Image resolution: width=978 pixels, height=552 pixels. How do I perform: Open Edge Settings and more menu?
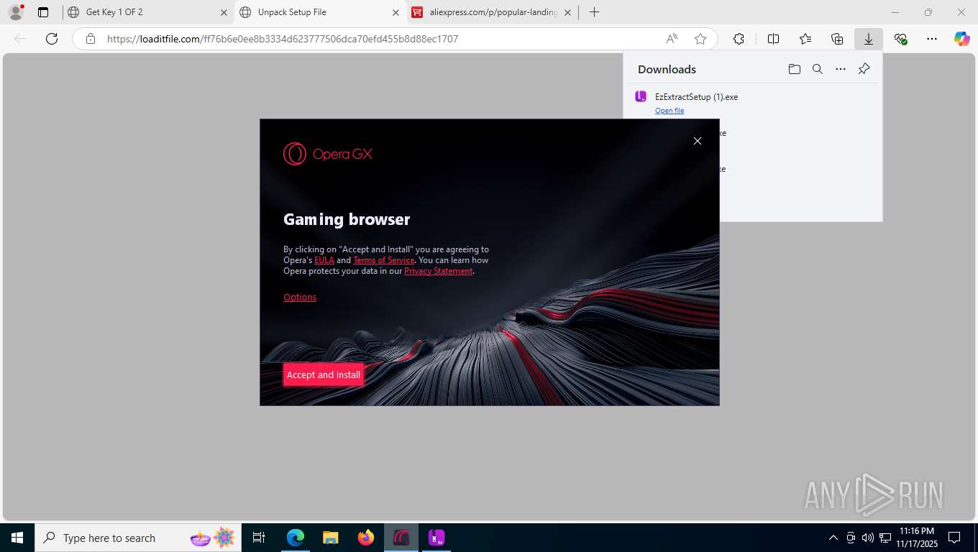(x=932, y=39)
